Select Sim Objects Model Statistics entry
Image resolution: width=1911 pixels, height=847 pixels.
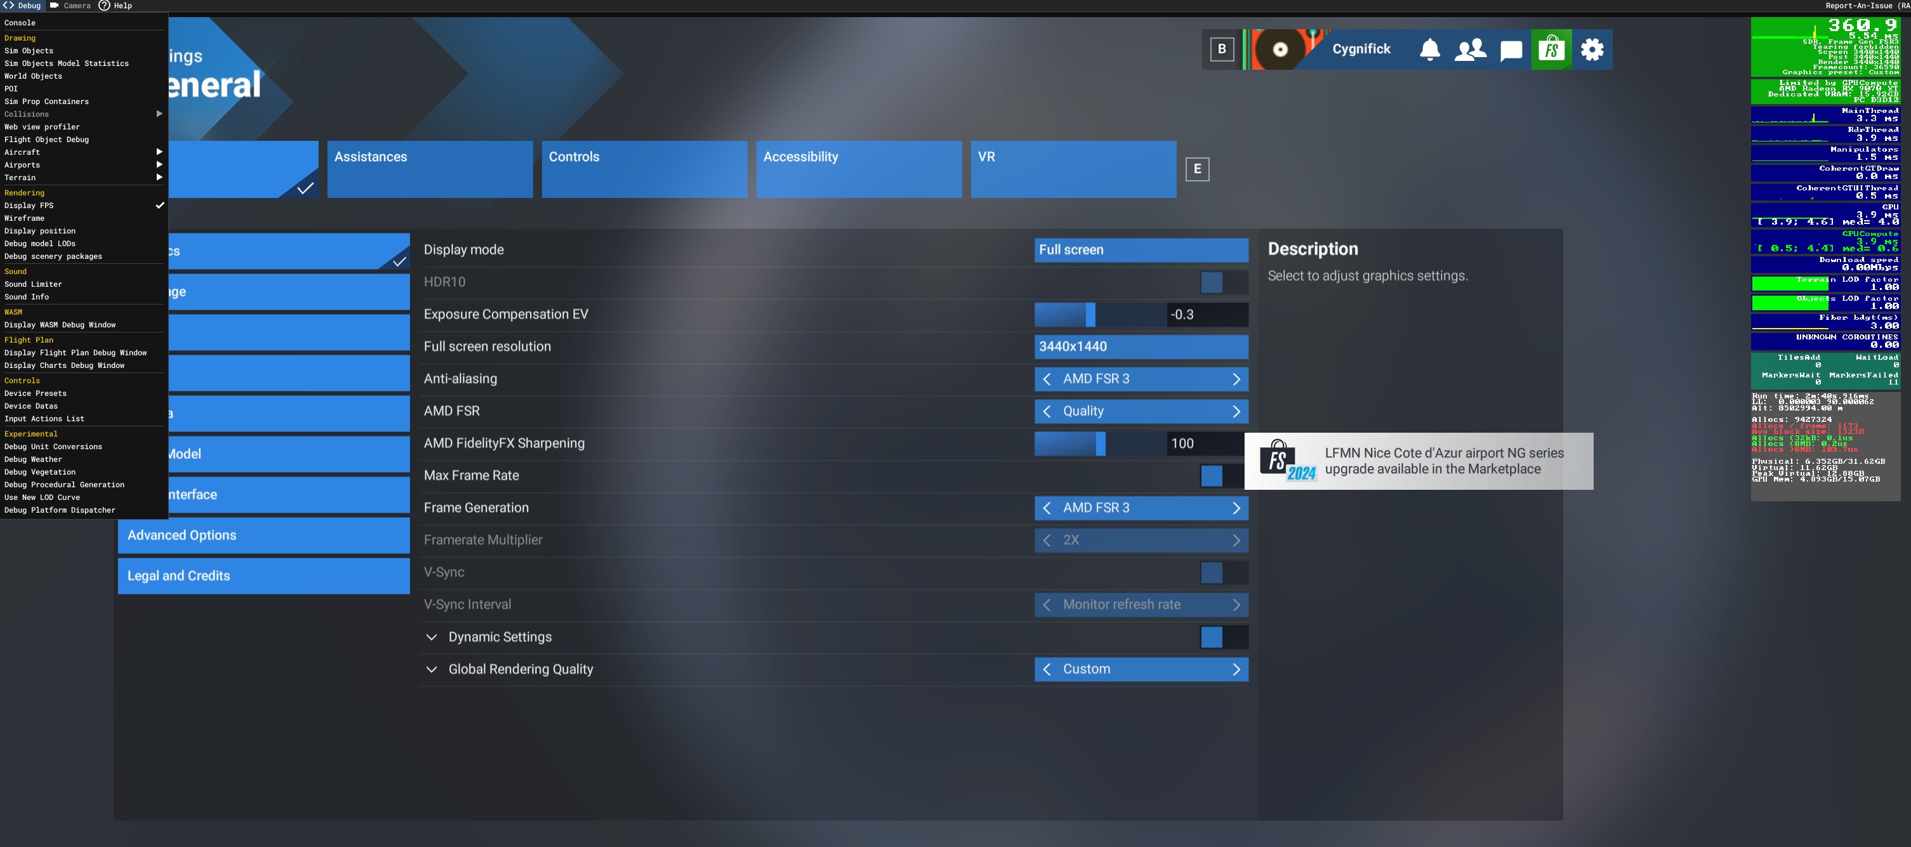coord(84,64)
